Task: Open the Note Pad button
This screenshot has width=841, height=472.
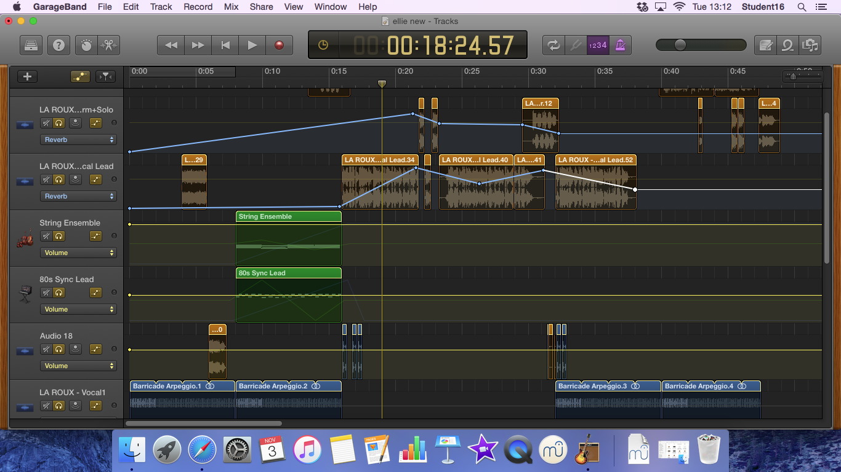Action: coord(767,45)
